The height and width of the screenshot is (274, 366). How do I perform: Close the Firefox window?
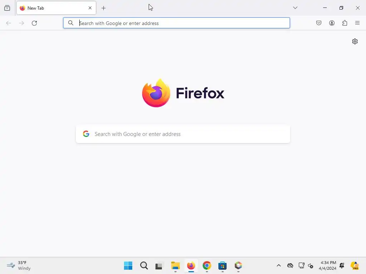tap(357, 8)
